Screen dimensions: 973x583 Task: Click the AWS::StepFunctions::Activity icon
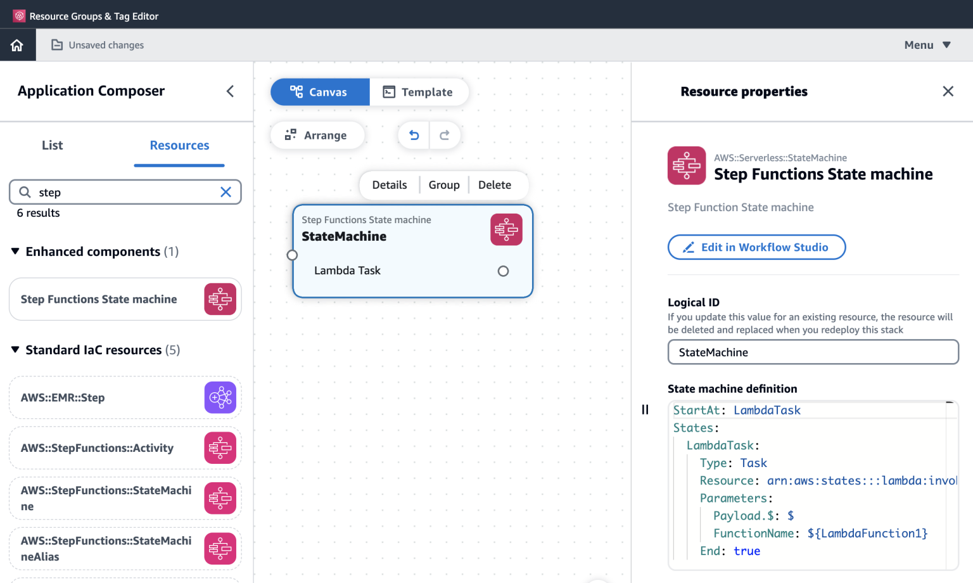point(220,447)
